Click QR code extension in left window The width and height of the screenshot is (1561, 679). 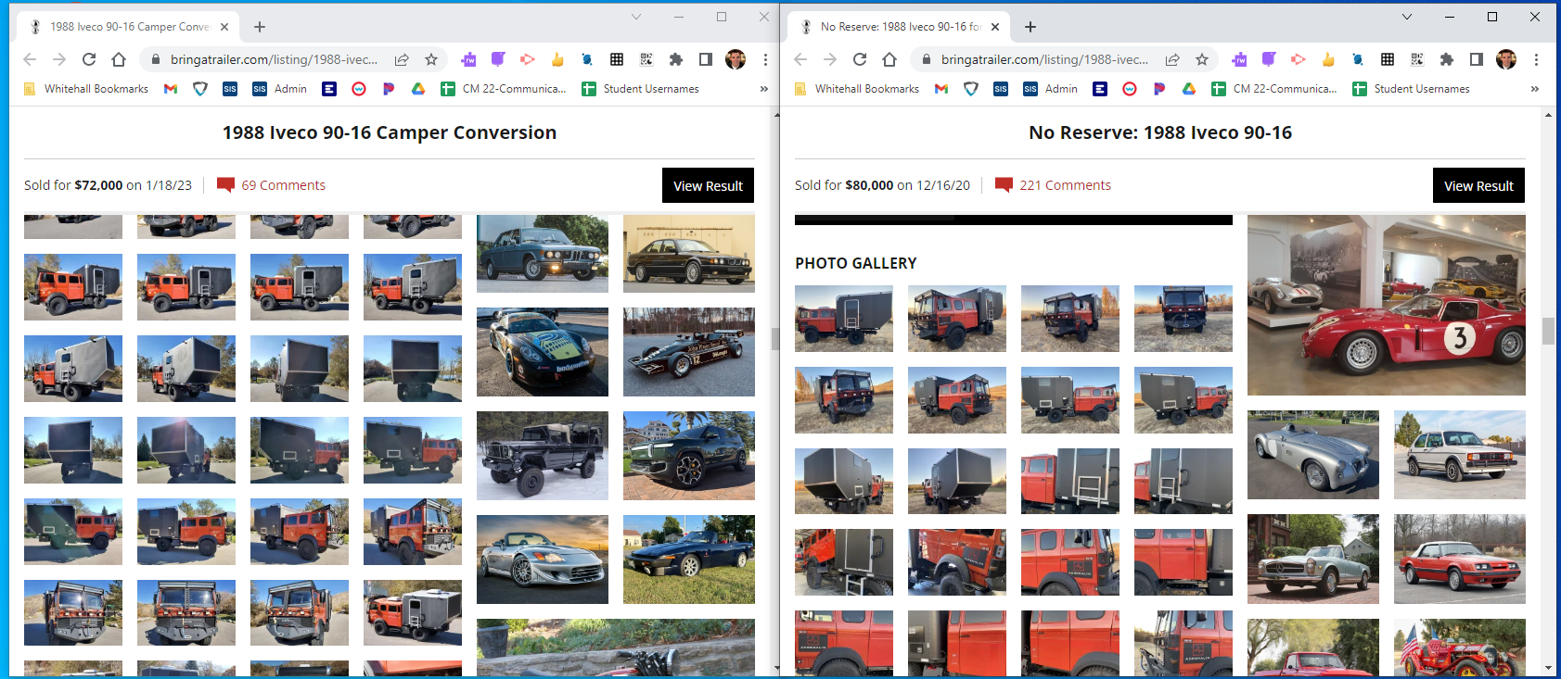[646, 59]
